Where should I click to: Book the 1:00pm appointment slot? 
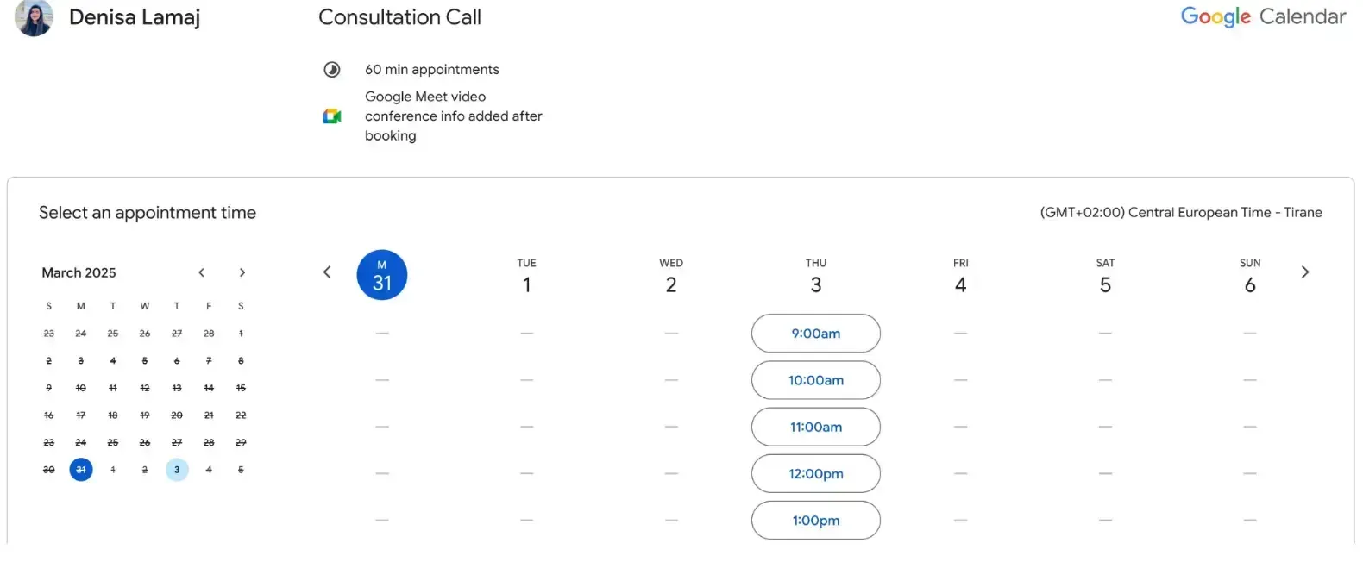815,520
